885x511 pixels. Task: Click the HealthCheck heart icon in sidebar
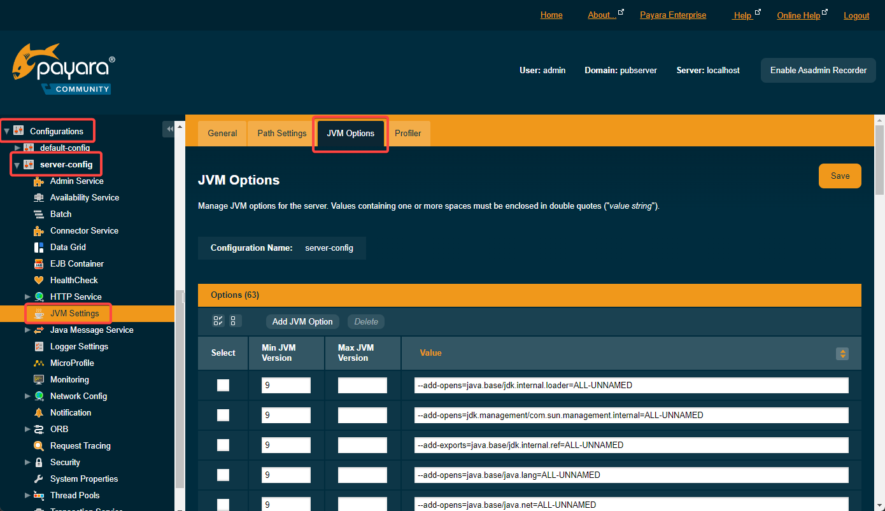pos(39,280)
